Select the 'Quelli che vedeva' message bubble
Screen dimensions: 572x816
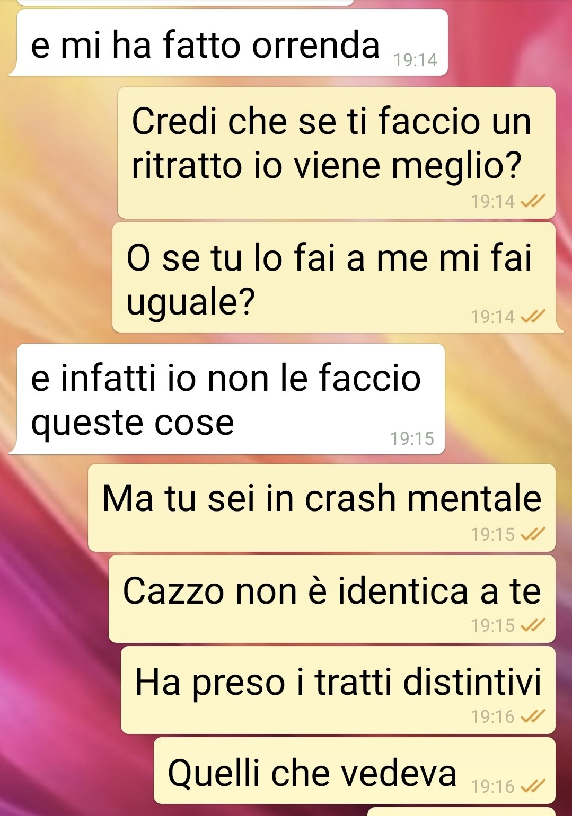click(x=355, y=770)
